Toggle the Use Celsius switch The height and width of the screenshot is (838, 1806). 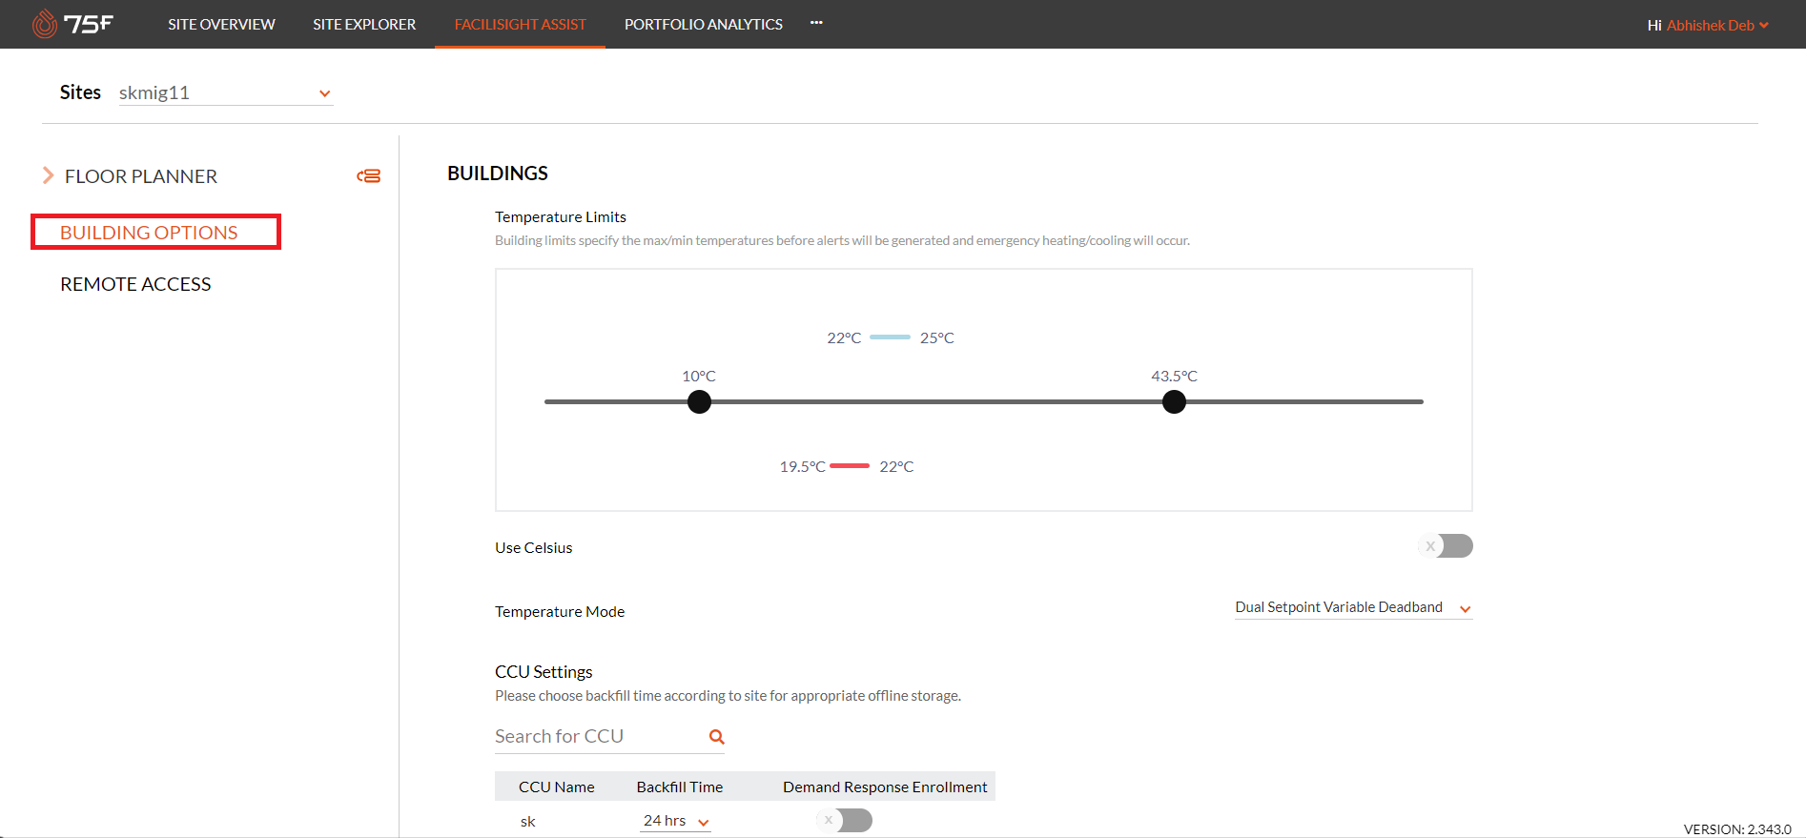pyautogui.click(x=1446, y=546)
